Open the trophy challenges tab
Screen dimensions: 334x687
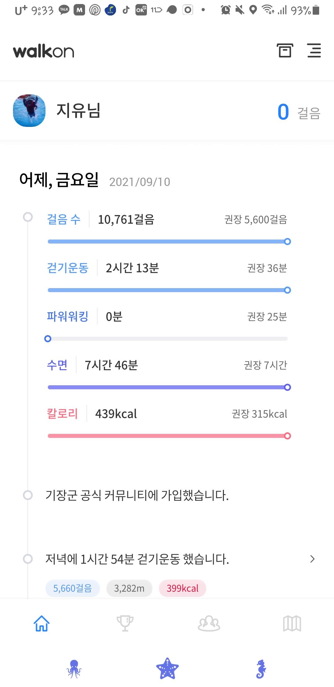pyautogui.click(x=125, y=623)
